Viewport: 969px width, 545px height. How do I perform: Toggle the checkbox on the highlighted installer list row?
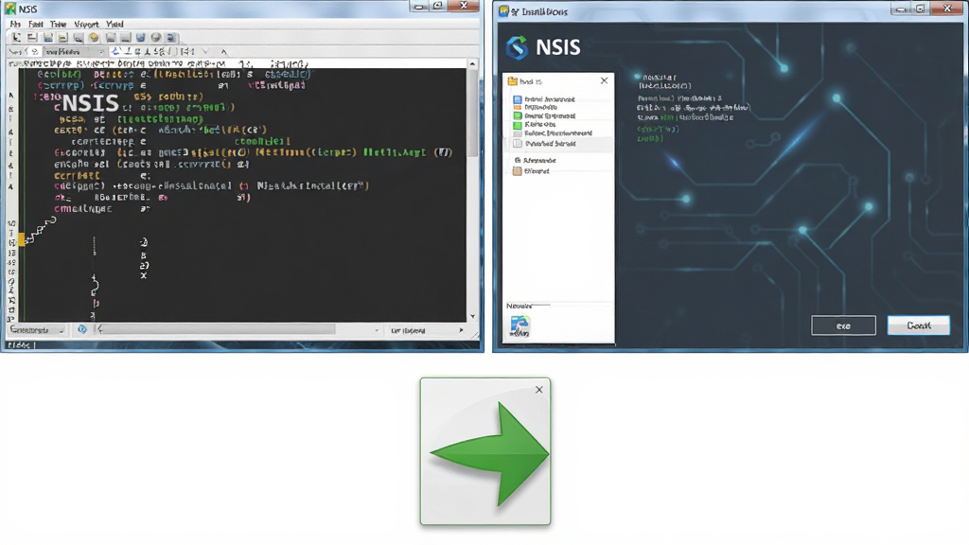coord(518,144)
